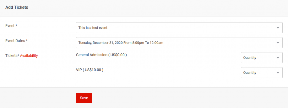The image size is (288, 108).
Task: Click the US$10.00 price text
Action: 93,70
